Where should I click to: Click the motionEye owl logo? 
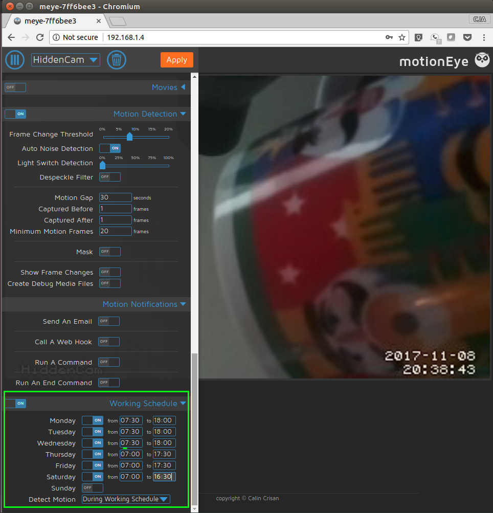[x=482, y=60]
